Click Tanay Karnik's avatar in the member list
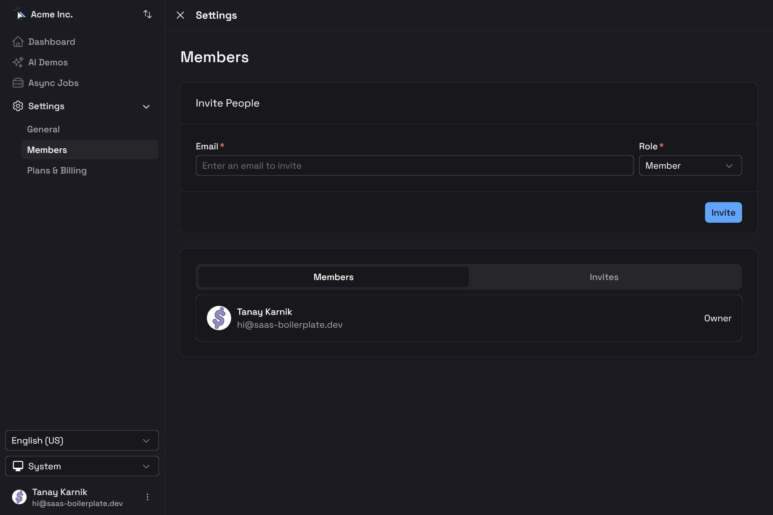The height and width of the screenshot is (515, 773). click(219, 318)
